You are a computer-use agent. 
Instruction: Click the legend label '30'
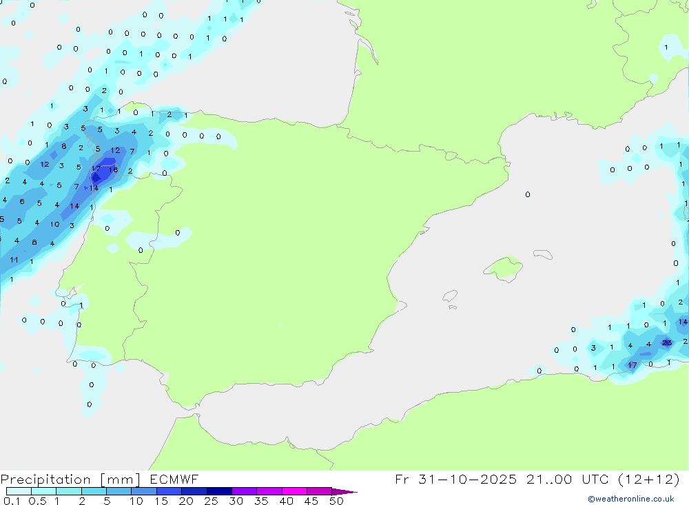click(236, 501)
